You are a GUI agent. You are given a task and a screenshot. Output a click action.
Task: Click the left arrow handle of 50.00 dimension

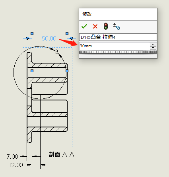(x=27, y=38)
